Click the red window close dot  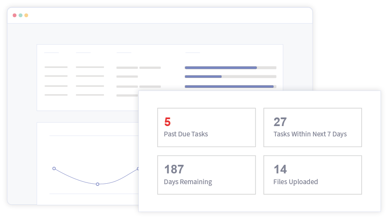pos(15,15)
